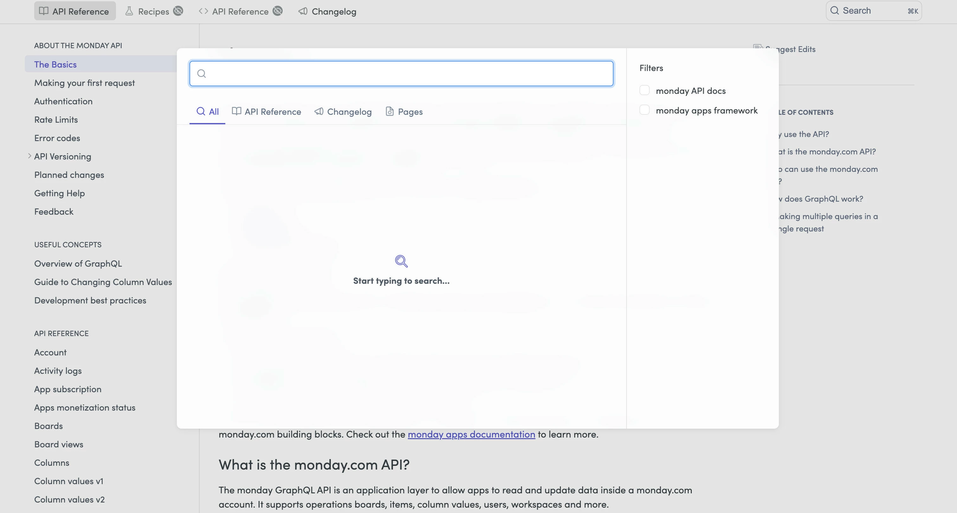The image size is (957, 513).
Task: Click the flask icon next to Recipes
Action: pos(129,11)
